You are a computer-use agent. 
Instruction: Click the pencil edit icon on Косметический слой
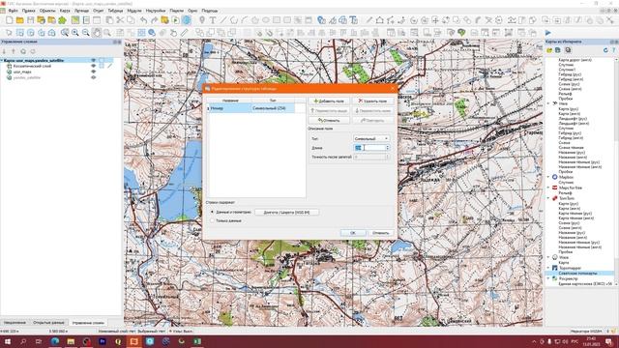(x=110, y=66)
